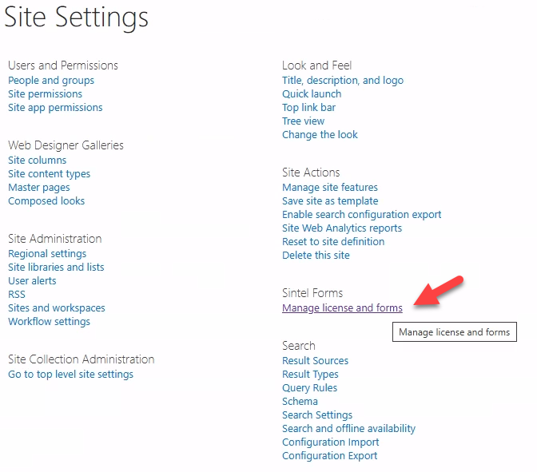537x472 pixels.
Task: Click Delete this site link
Action: point(316,255)
